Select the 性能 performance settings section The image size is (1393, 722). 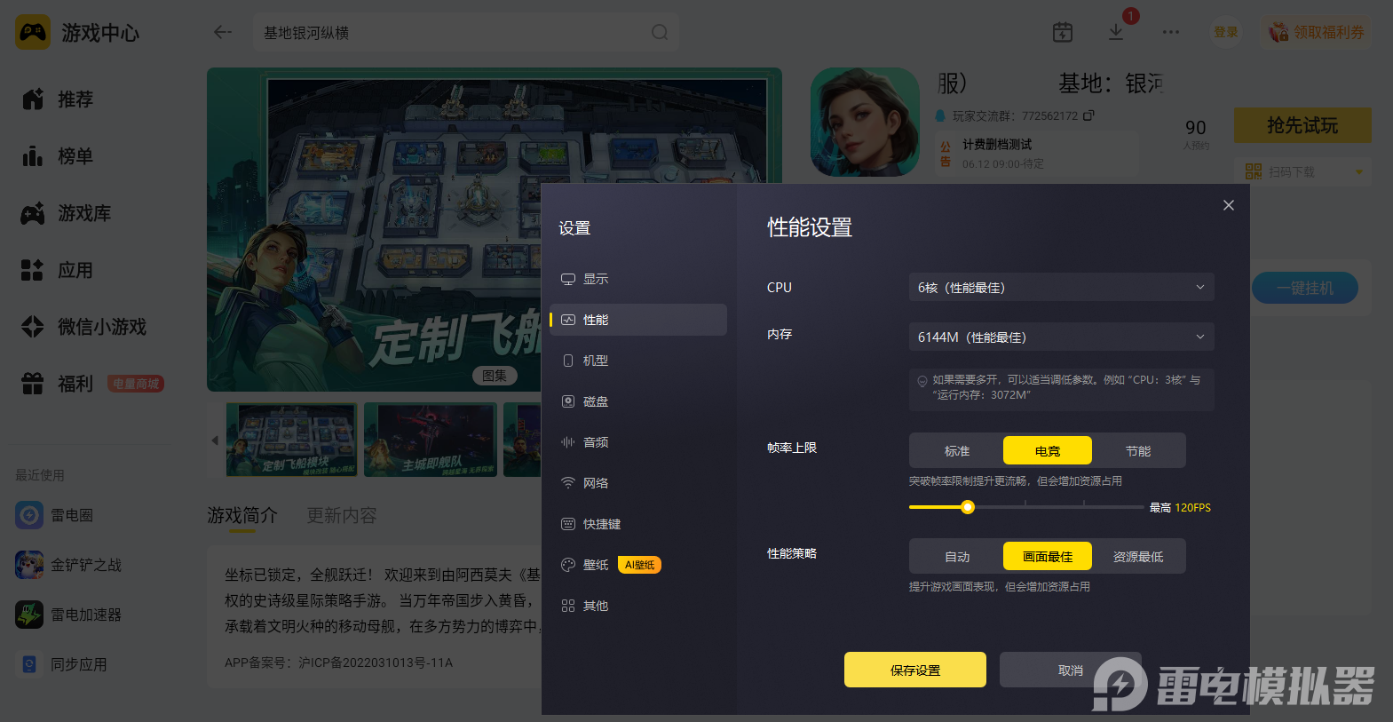pos(638,320)
